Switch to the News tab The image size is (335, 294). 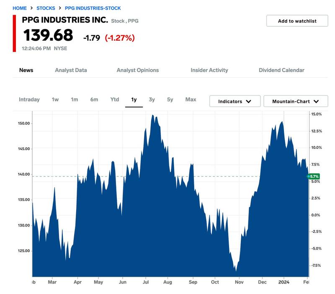click(26, 70)
